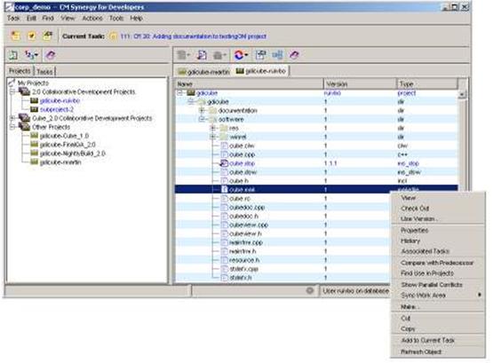Click the round icon before the current task link
Image resolution: width=501 pixels, height=363 pixels.
113,36
